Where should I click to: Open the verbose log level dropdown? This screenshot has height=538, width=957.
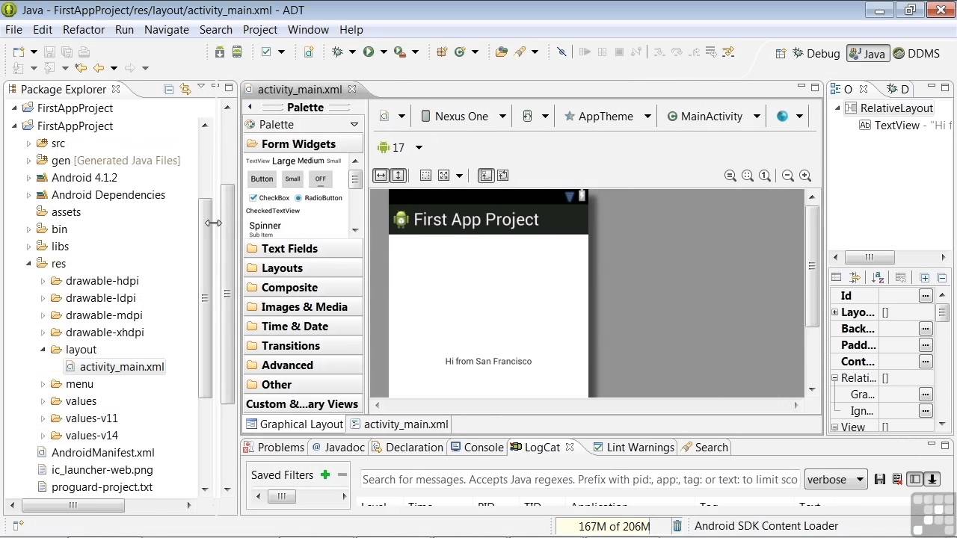point(835,480)
